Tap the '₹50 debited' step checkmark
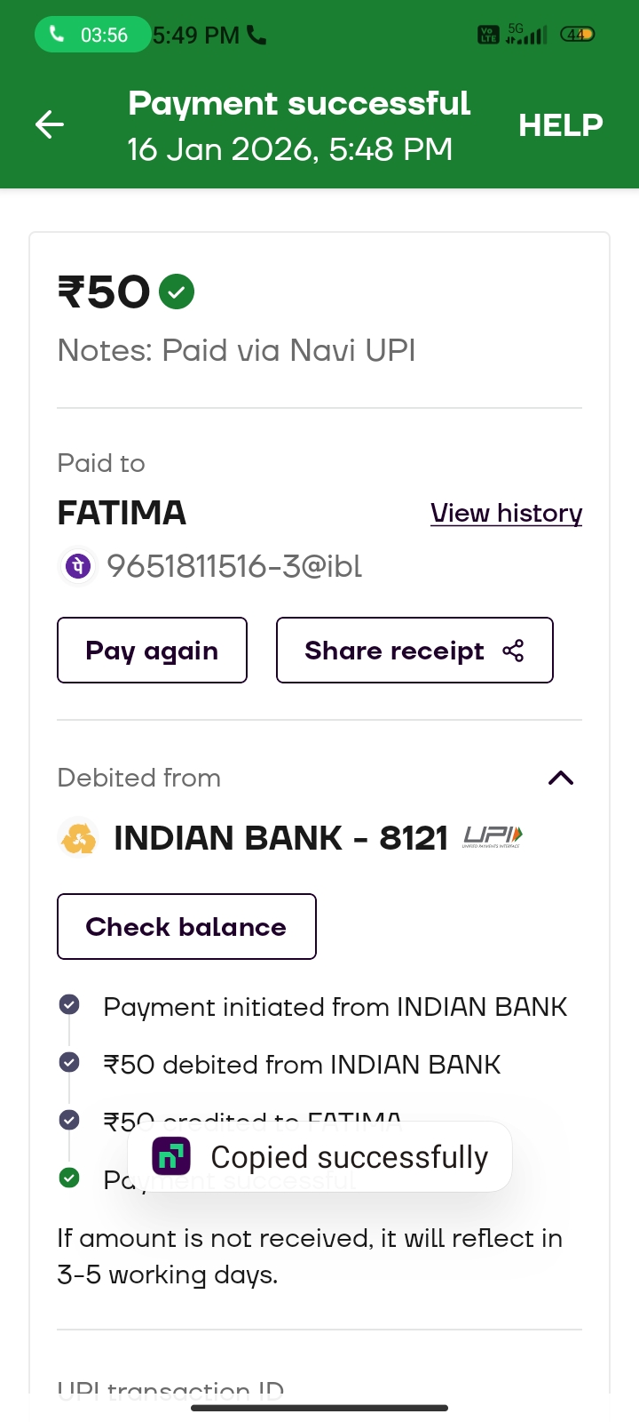The height and width of the screenshot is (1422, 639). [69, 1063]
